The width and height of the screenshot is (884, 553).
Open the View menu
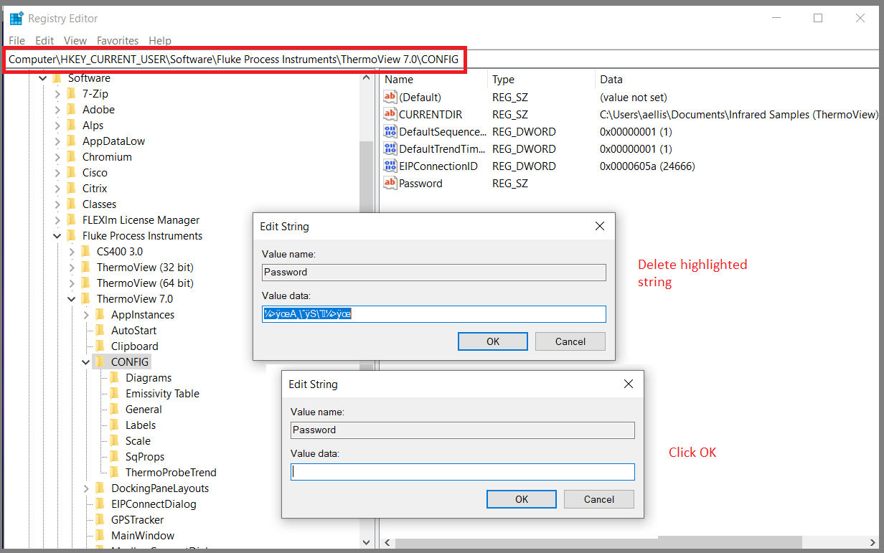(75, 41)
